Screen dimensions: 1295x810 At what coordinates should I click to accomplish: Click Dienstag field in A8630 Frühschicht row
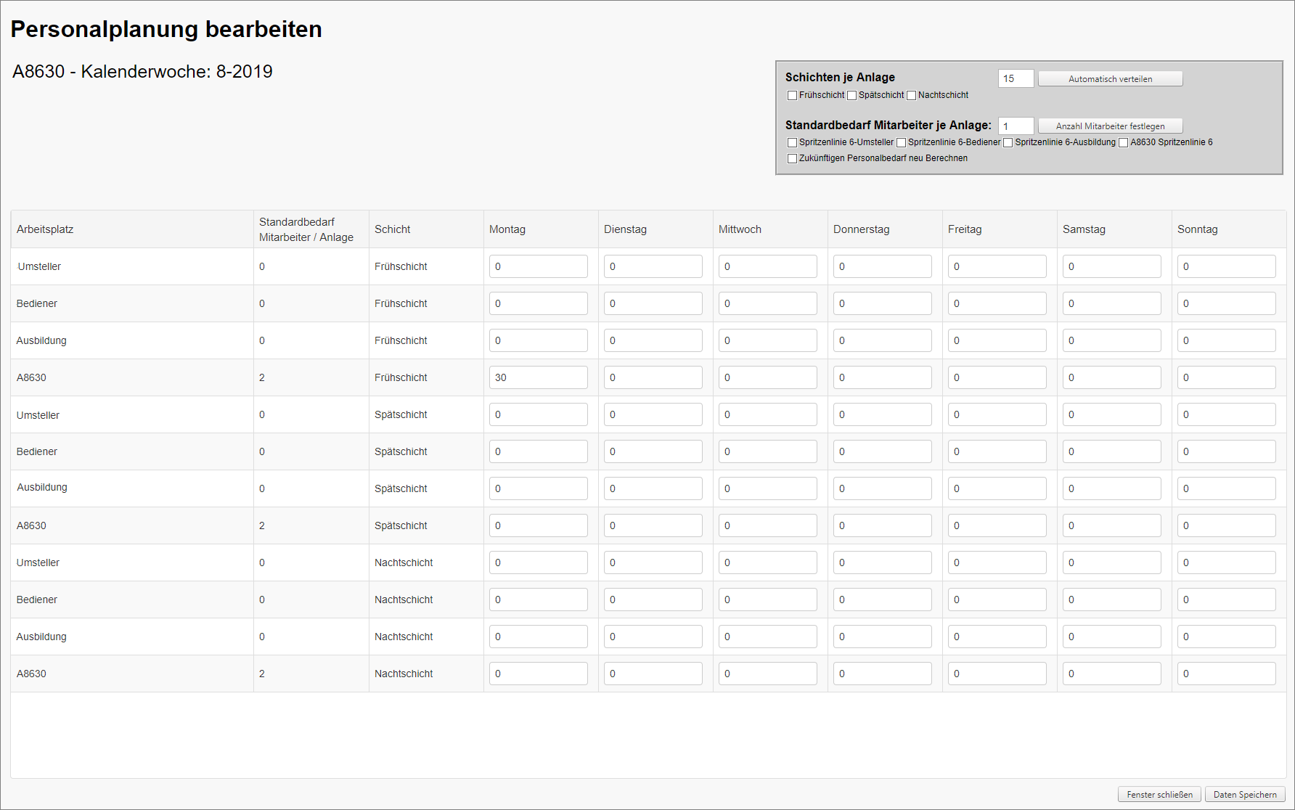[x=653, y=377]
